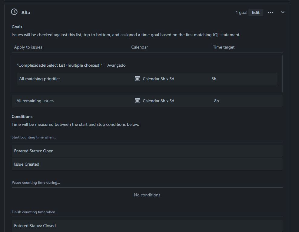Click "All matching priorities" row label
299x232 pixels.
click(40, 79)
